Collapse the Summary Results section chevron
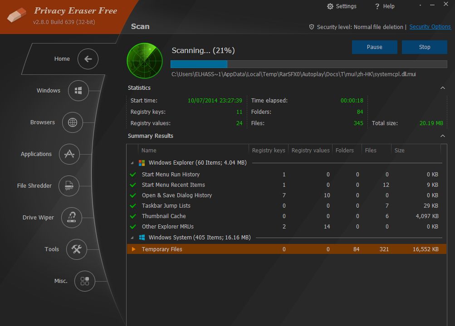 click(442, 136)
